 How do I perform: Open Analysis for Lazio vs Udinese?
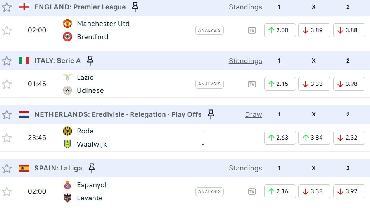click(x=209, y=84)
